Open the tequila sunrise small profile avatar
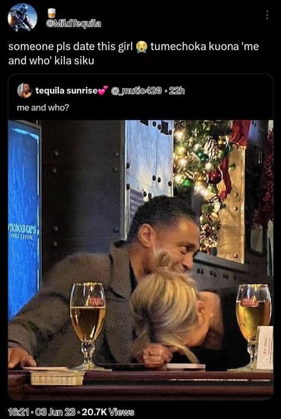 (x=25, y=91)
